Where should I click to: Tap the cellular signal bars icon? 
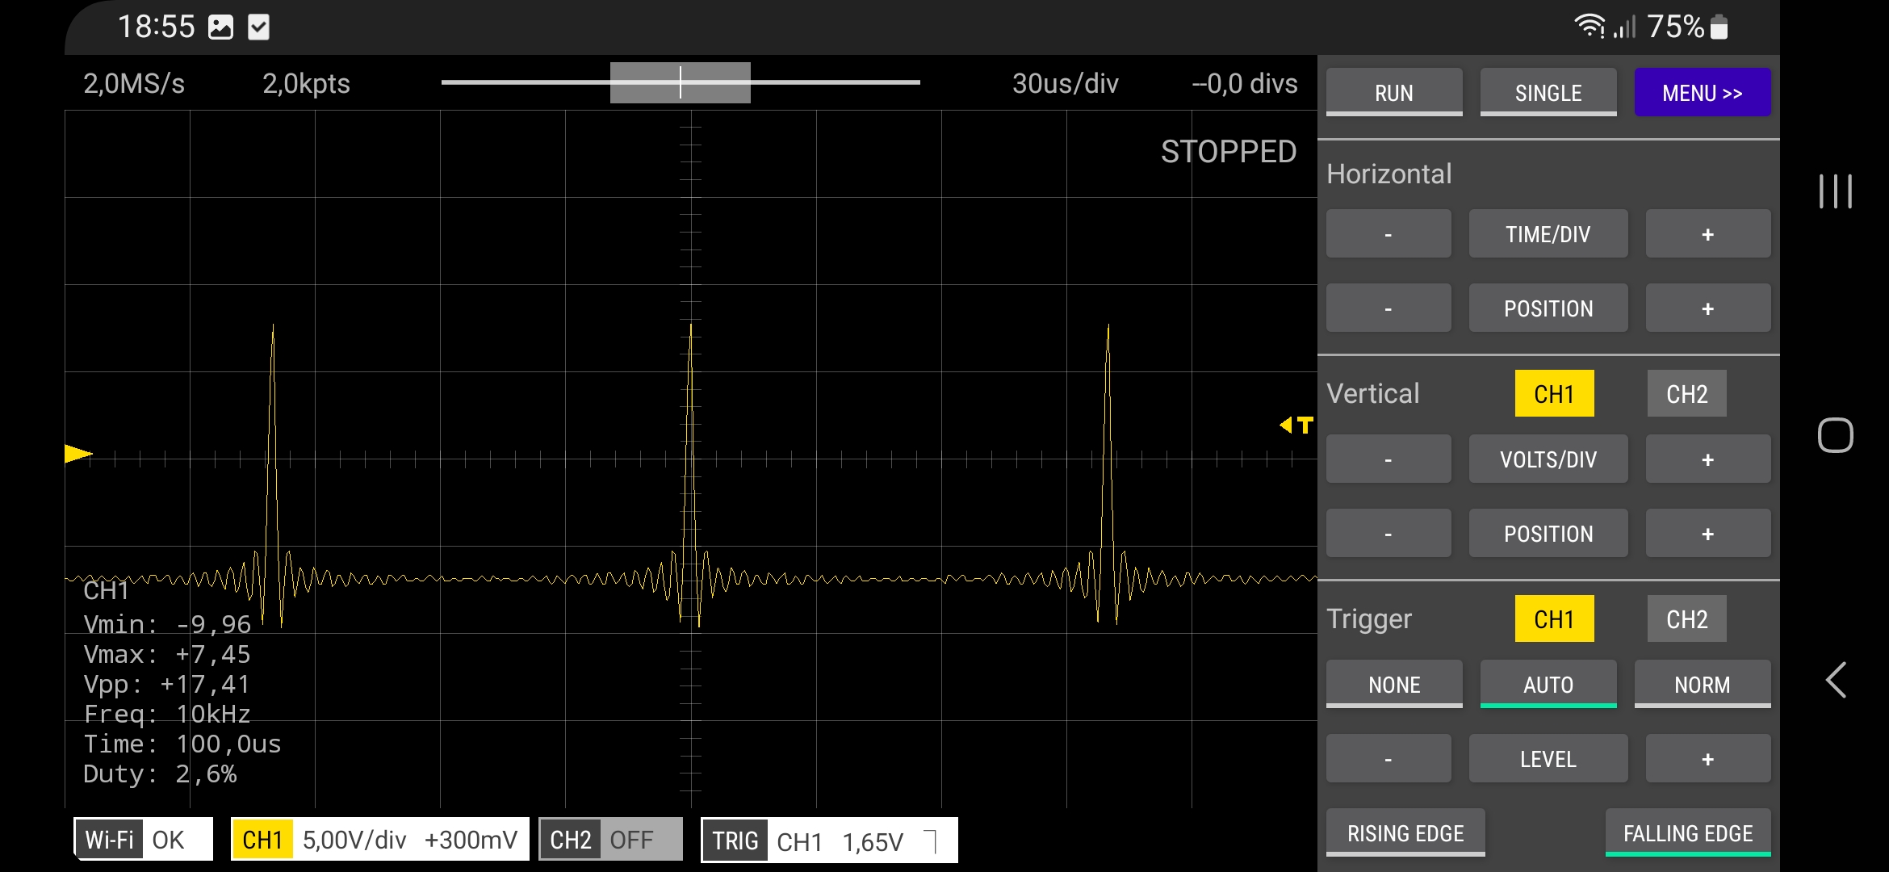click(1624, 27)
